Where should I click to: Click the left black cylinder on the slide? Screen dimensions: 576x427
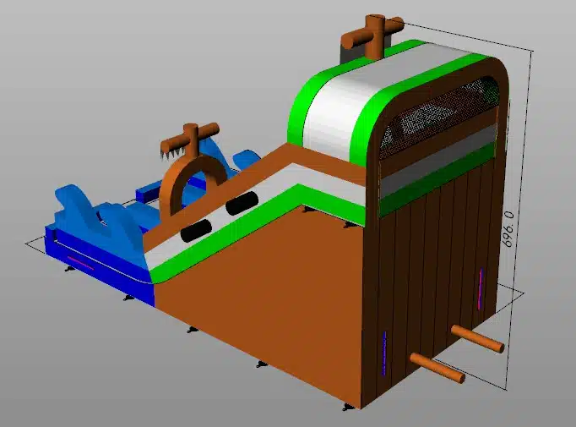click(x=197, y=231)
